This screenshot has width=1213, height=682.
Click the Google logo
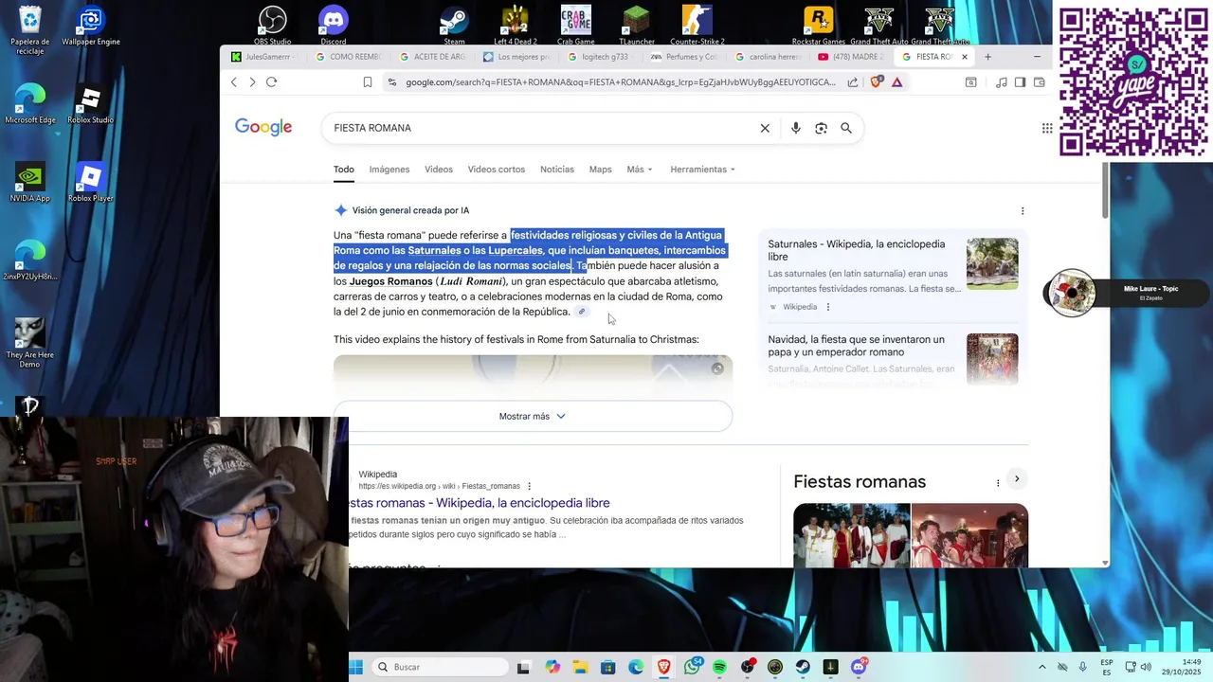263,128
